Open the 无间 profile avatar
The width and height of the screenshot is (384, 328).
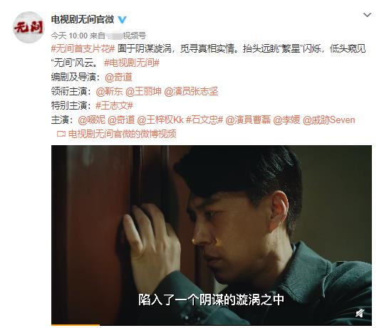click(28, 27)
